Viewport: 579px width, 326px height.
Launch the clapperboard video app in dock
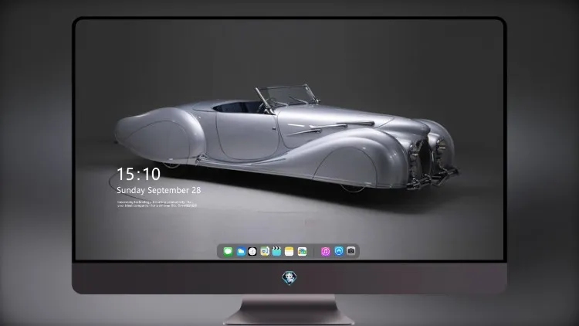coord(276,251)
